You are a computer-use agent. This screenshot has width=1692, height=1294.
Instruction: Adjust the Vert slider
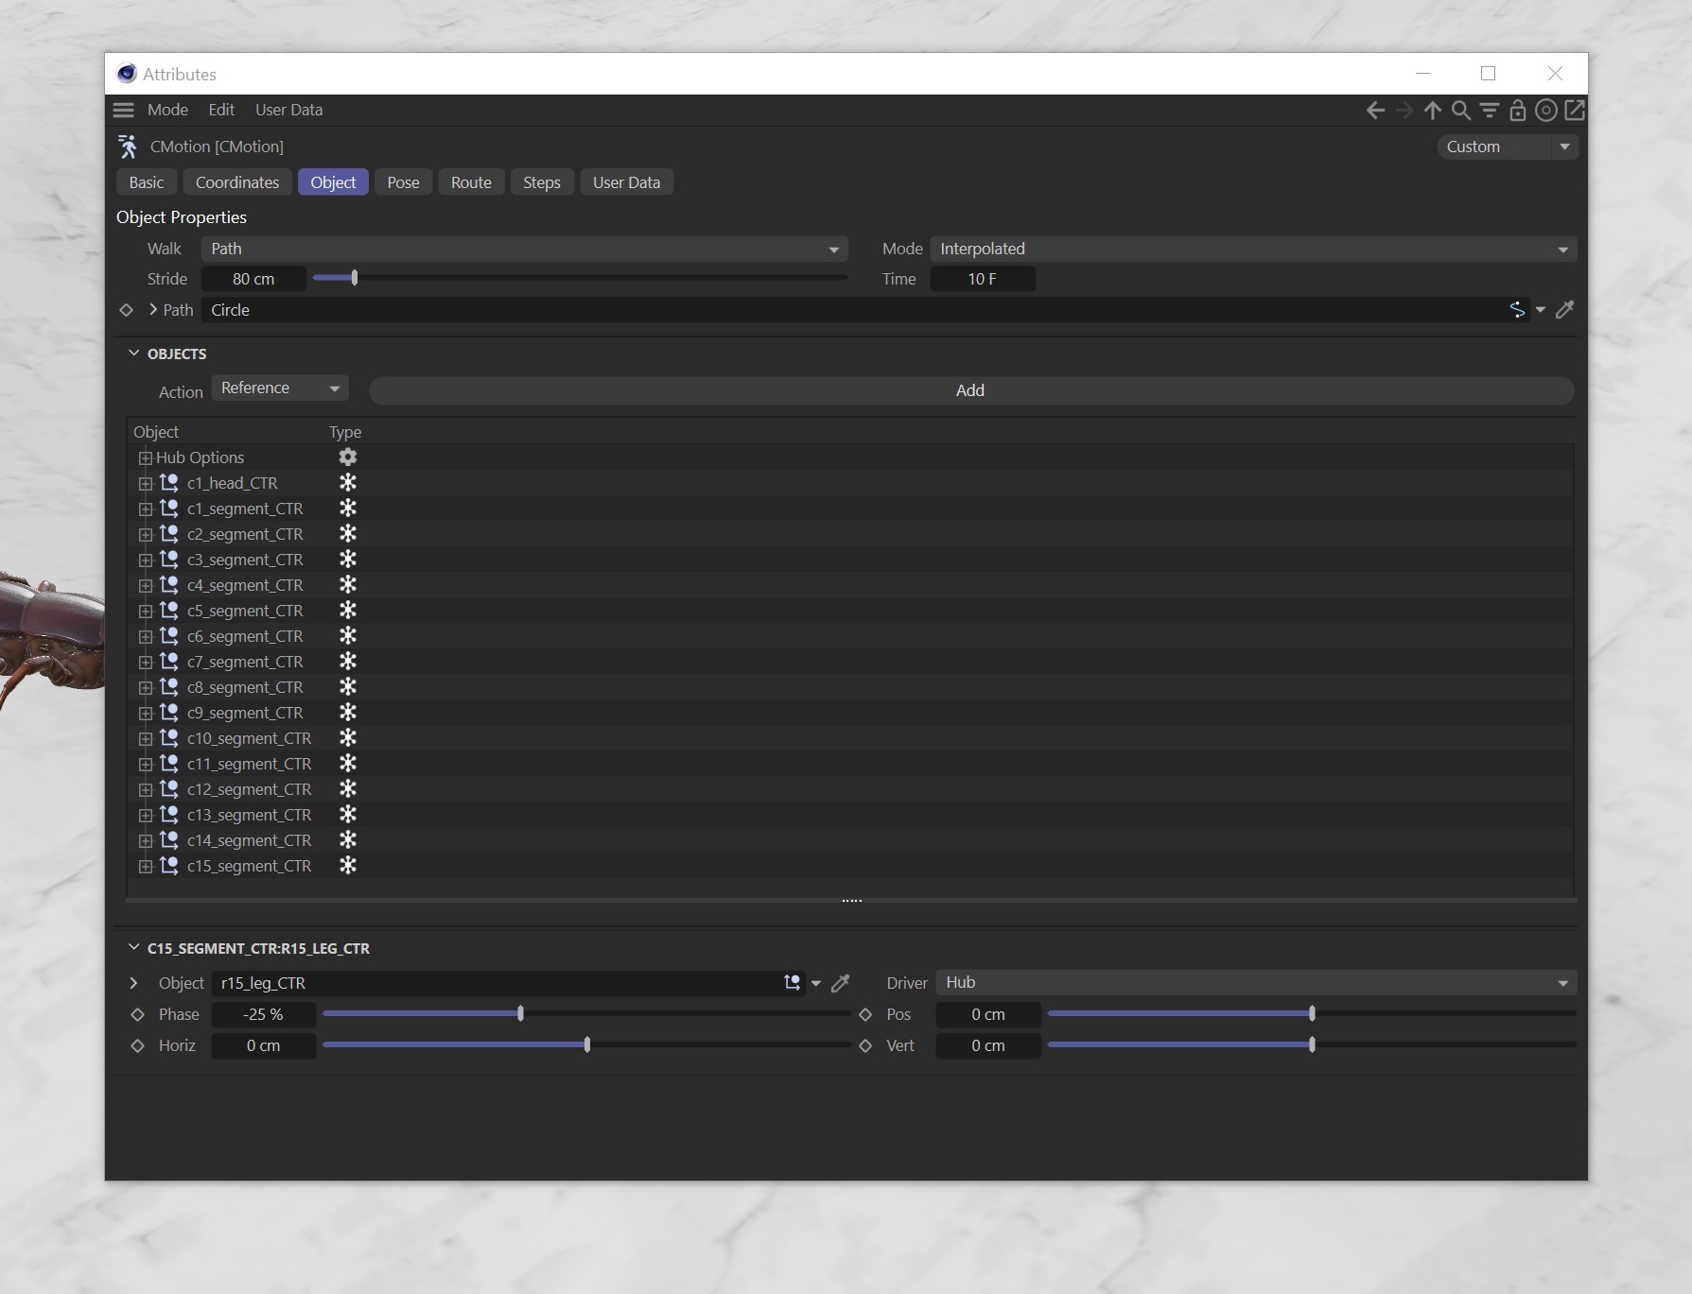1312,1045
